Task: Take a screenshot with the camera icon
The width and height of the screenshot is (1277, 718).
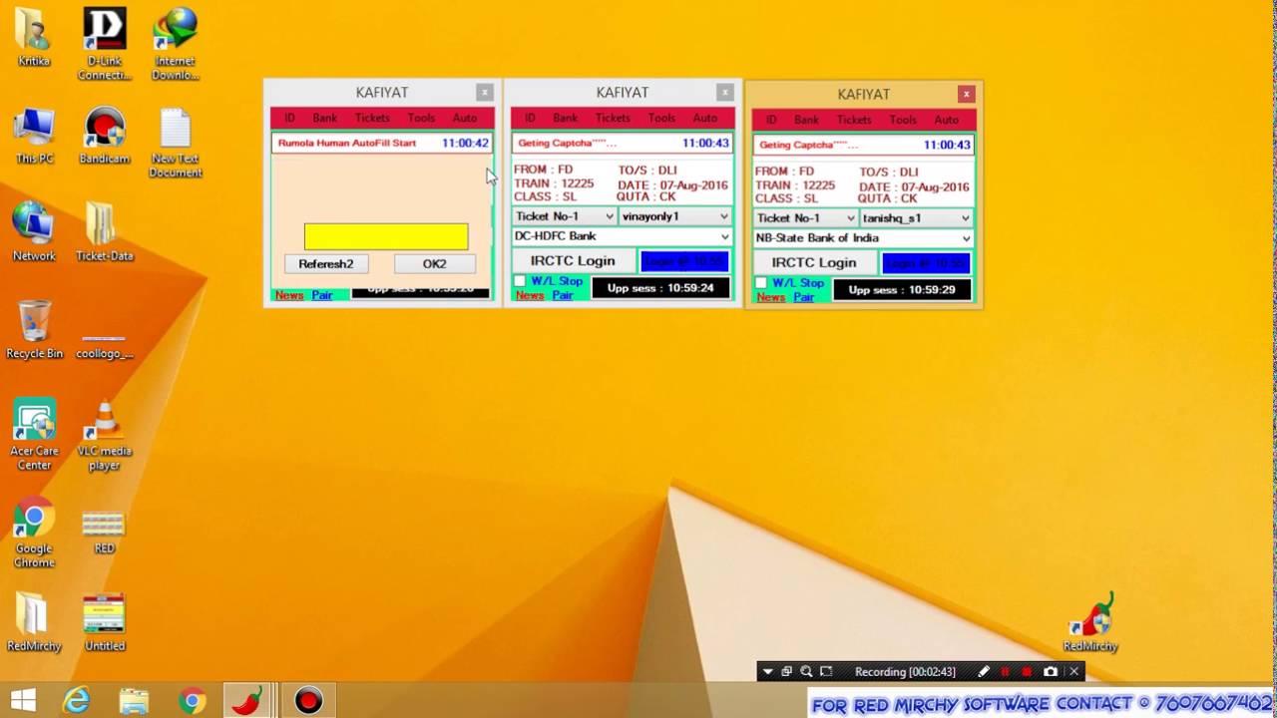Action: [x=1051, y=672]
